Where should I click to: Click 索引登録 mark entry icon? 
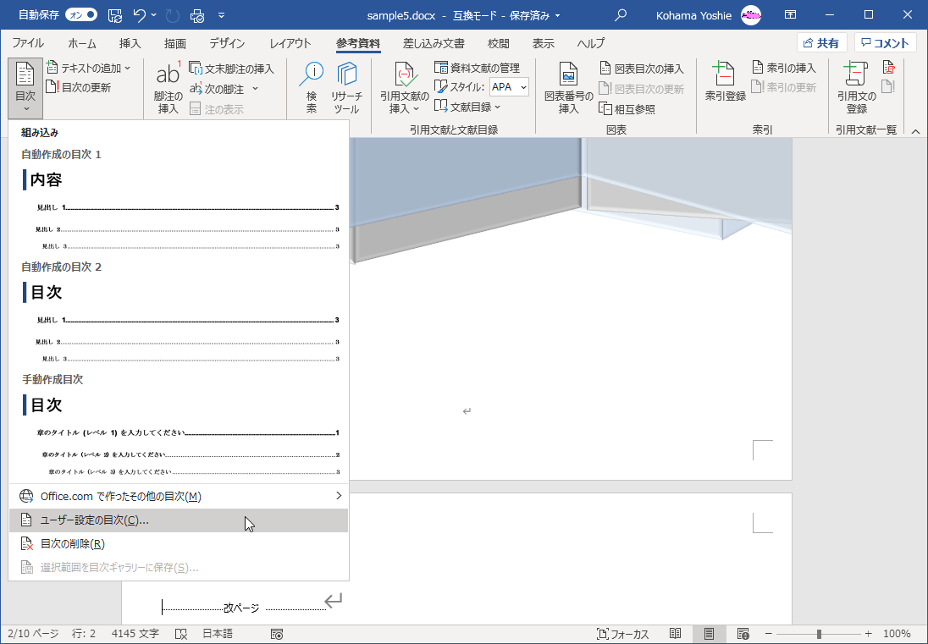coord(726,81)
